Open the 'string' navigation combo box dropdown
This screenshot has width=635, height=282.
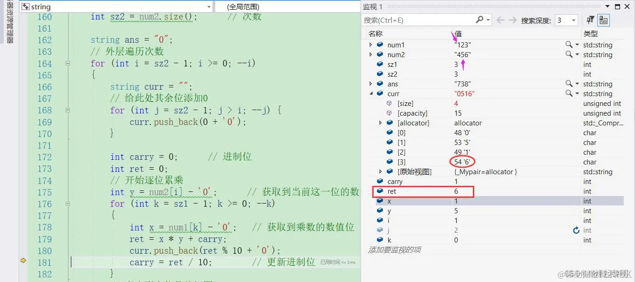[208, 7]
